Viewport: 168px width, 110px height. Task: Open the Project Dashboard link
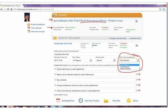point(38,25)
